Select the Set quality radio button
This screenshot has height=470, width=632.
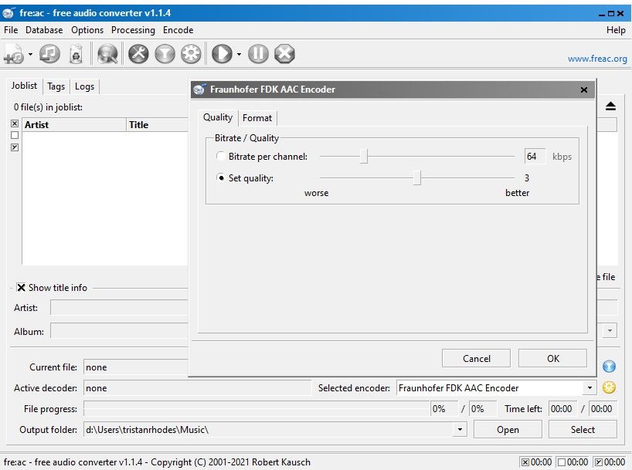pyautogui.click(x=222, y=178)
